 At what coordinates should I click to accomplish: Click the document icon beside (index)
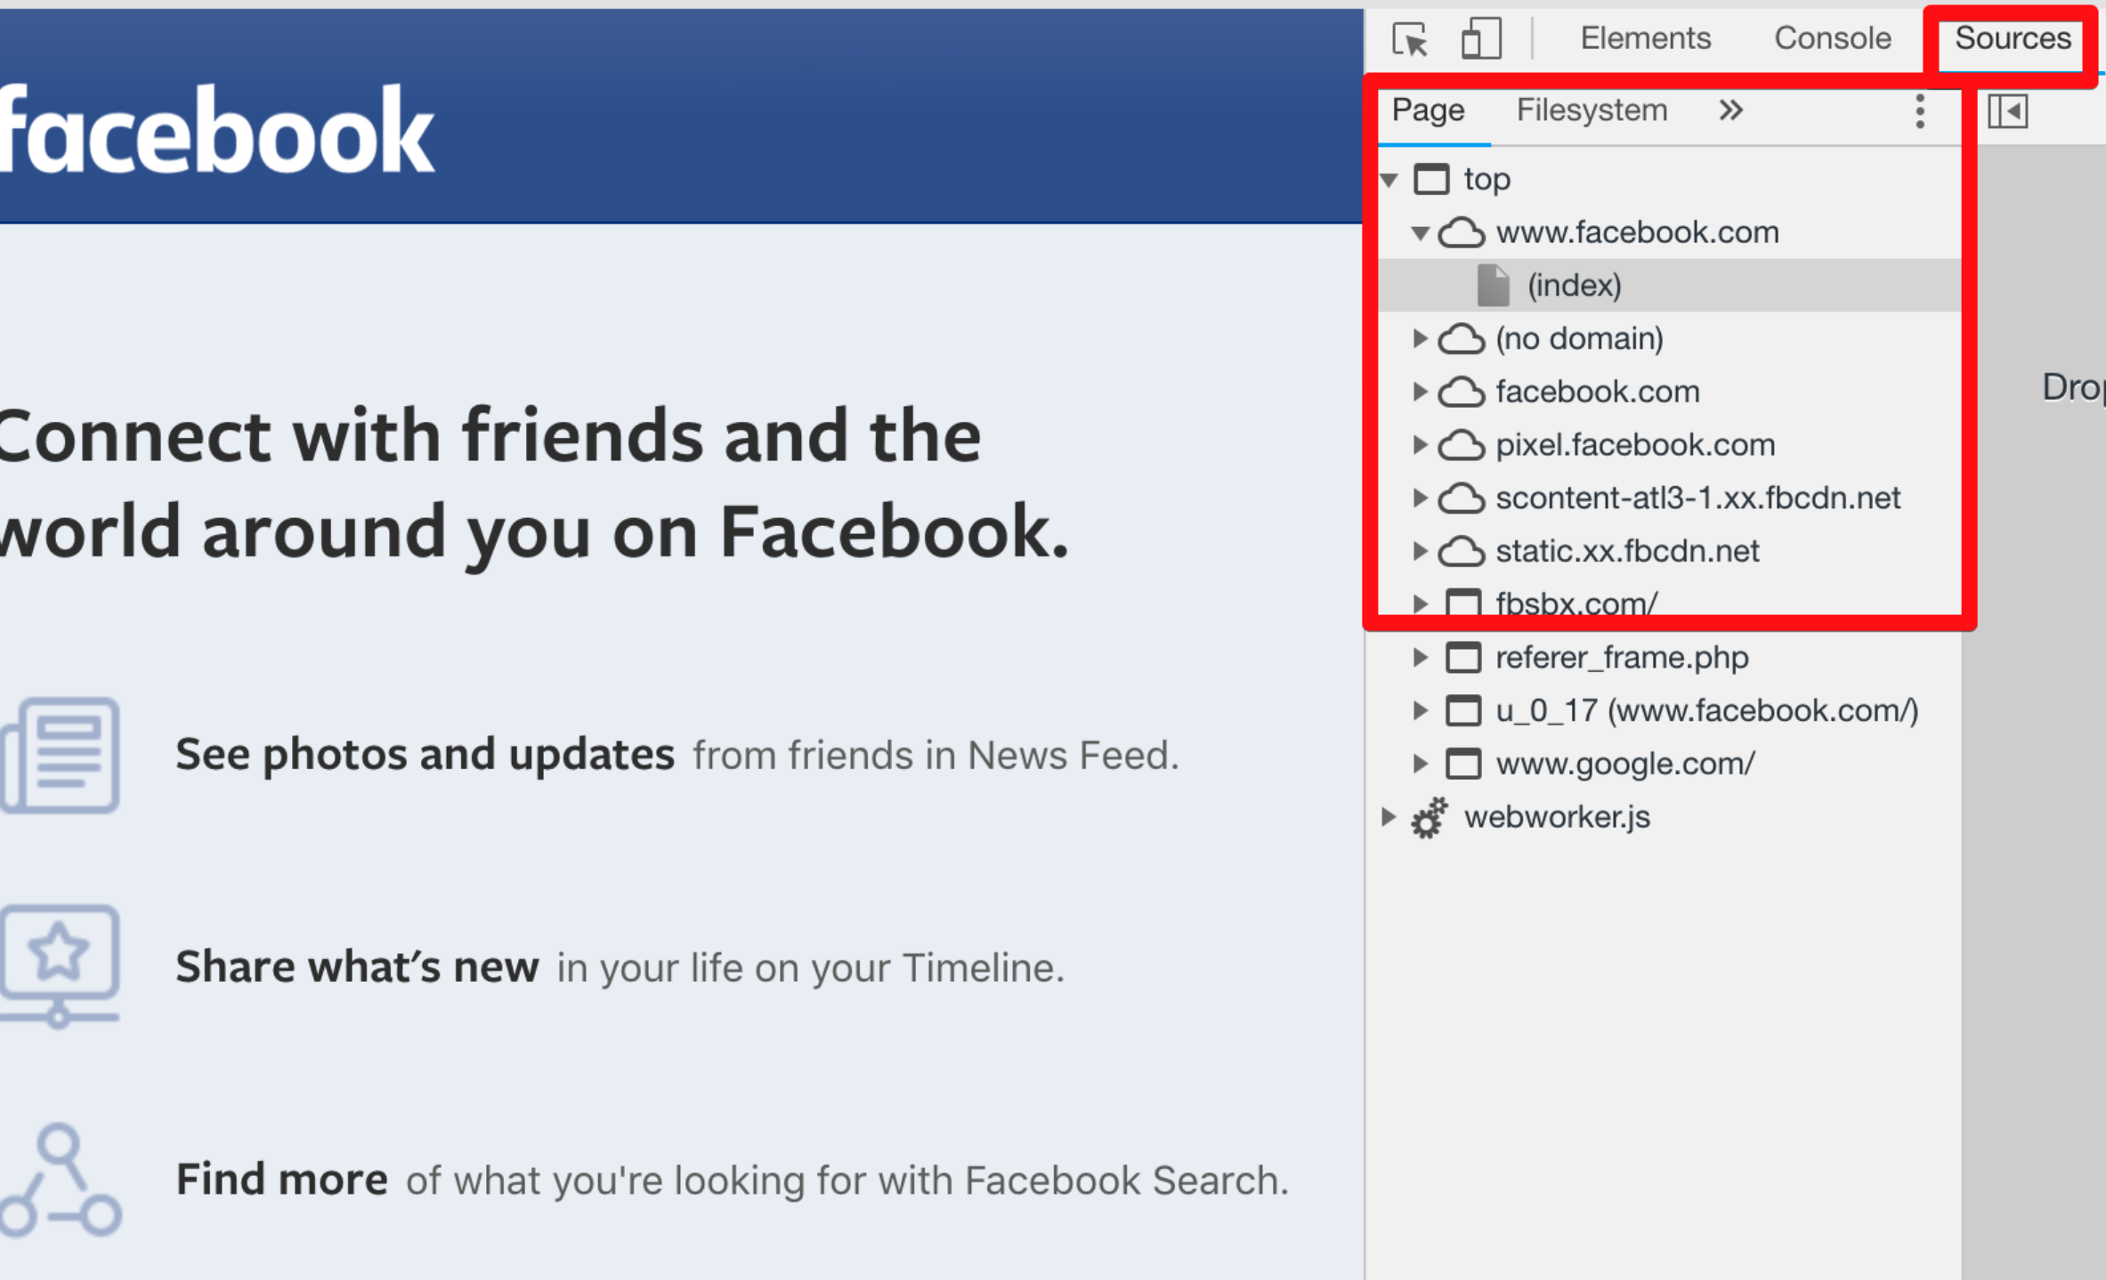pyautogui.click(x=1493, y=286)
